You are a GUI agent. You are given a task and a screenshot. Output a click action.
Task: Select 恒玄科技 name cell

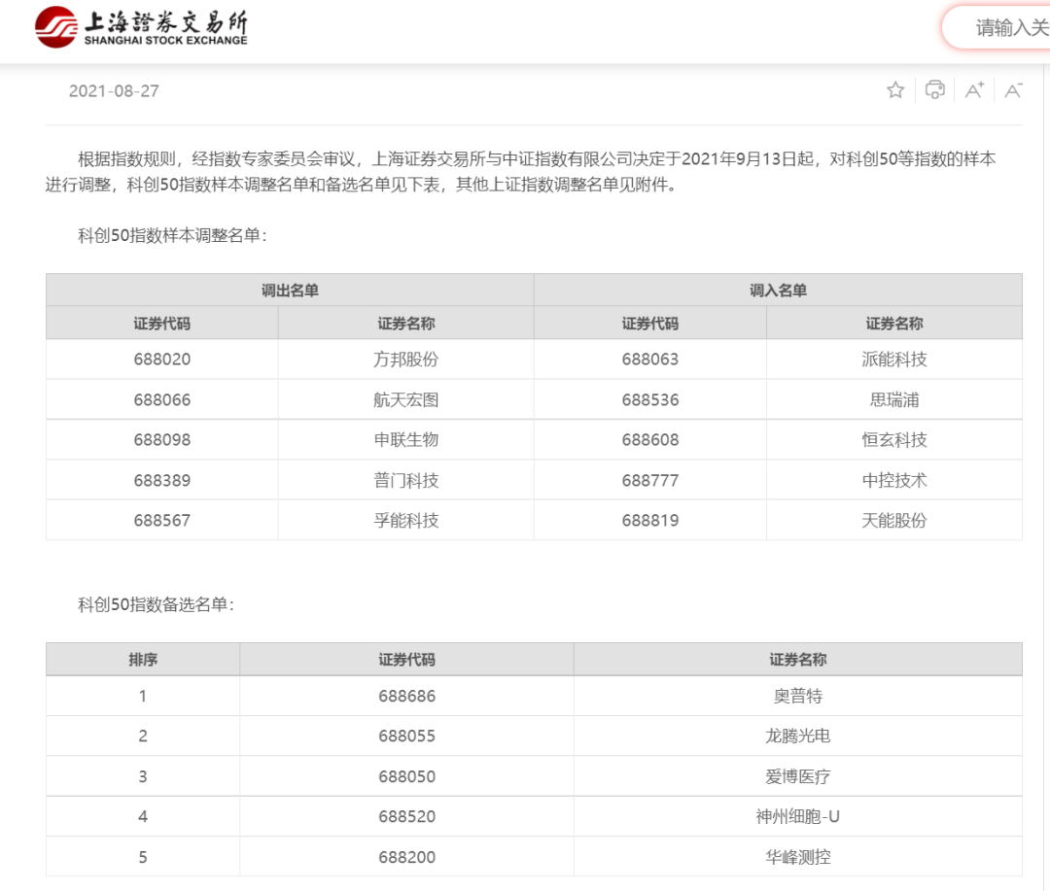(894, 440)
